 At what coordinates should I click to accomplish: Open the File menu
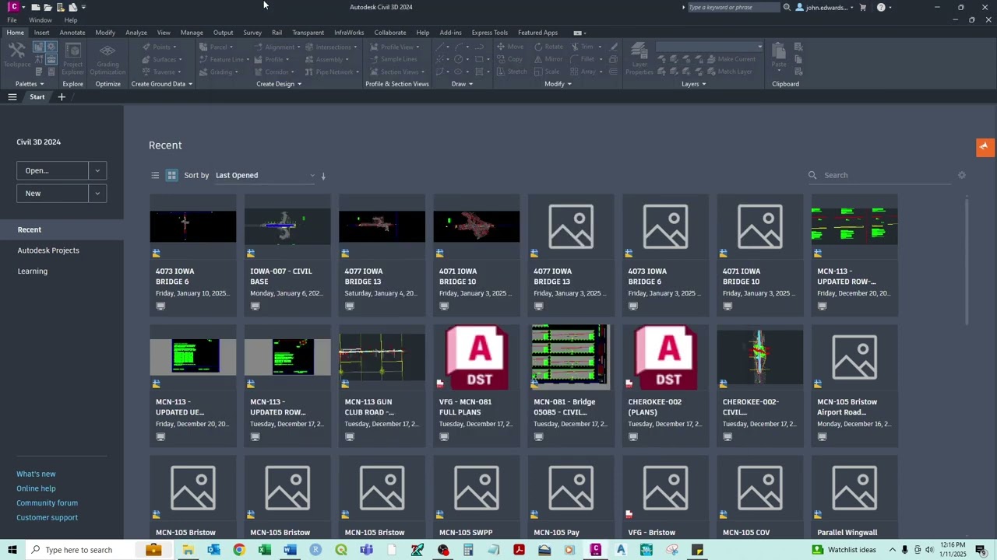[12, 20]
